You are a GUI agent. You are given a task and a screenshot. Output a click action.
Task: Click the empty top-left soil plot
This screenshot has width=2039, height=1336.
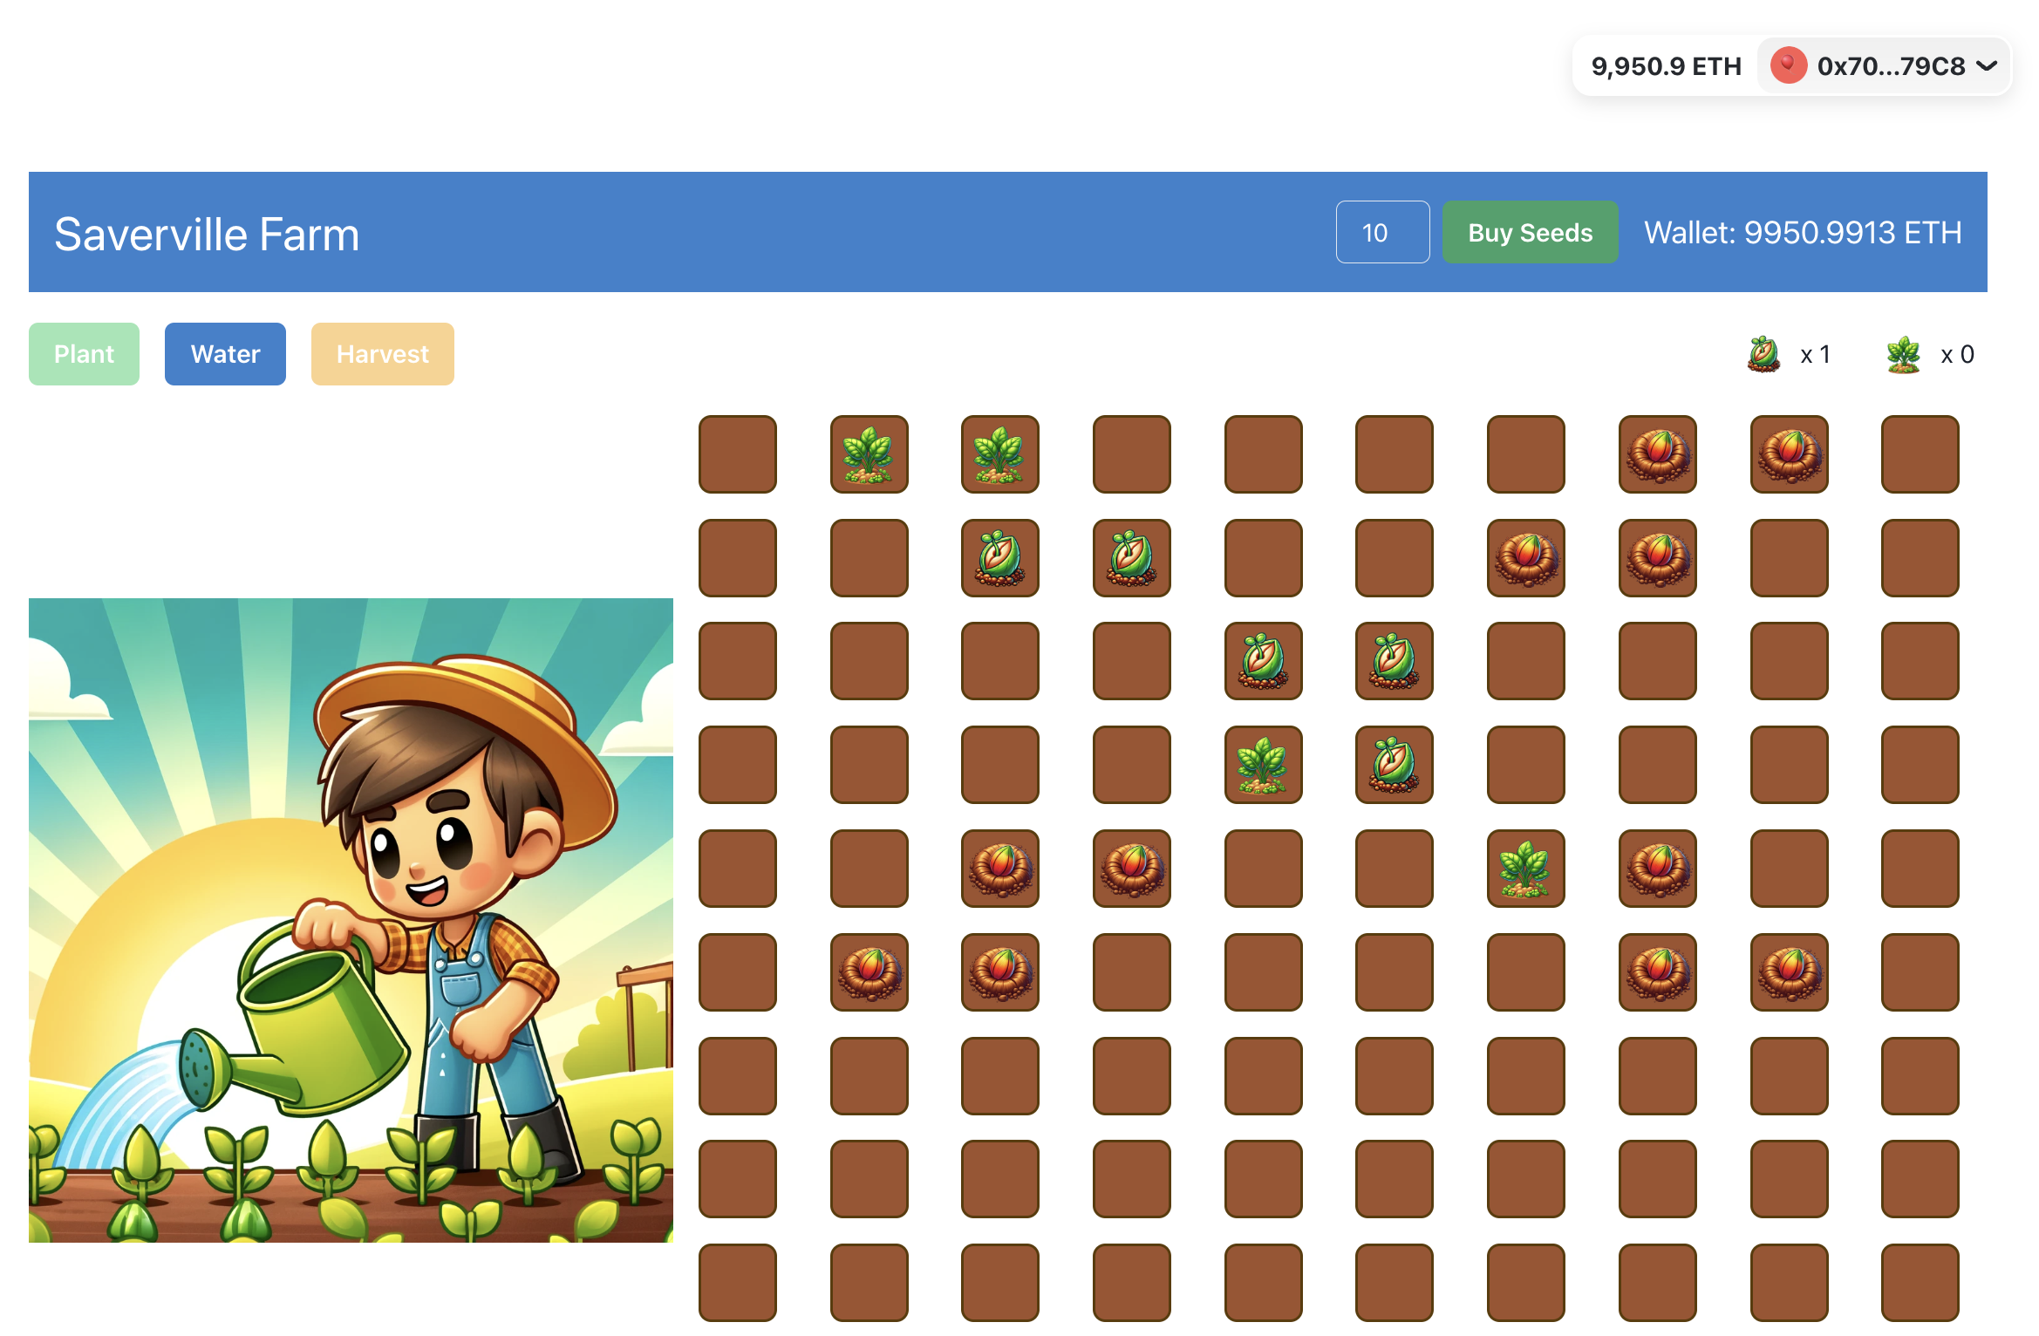coord(737,454)
